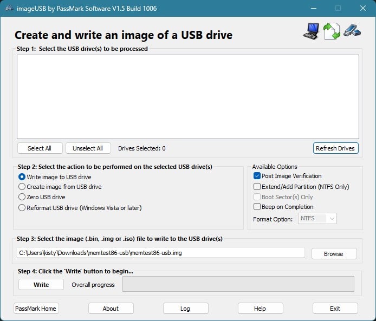376x321 pixels.
Task: Browse for an image file
Action: (334, 254)
